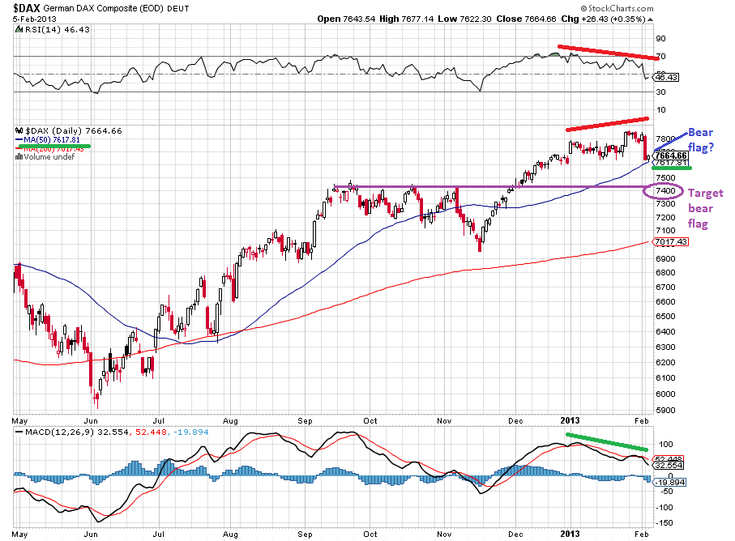Click the MA(50) 7617.81 legend text
The height and width of the screenshot is (541, 735).
52,140
